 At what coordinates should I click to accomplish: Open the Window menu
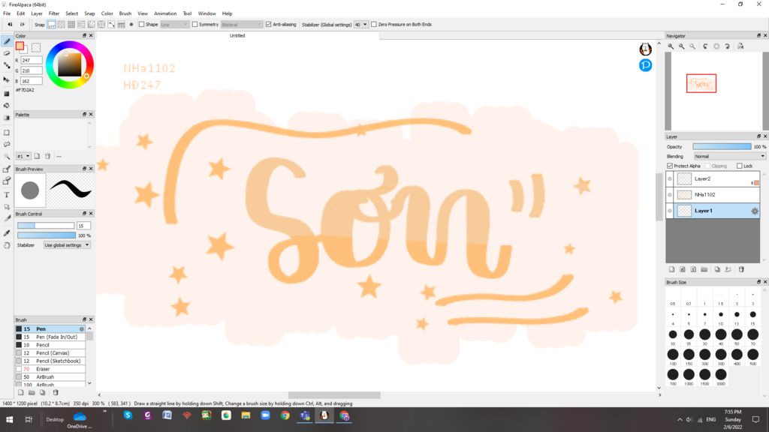point(207,13)
